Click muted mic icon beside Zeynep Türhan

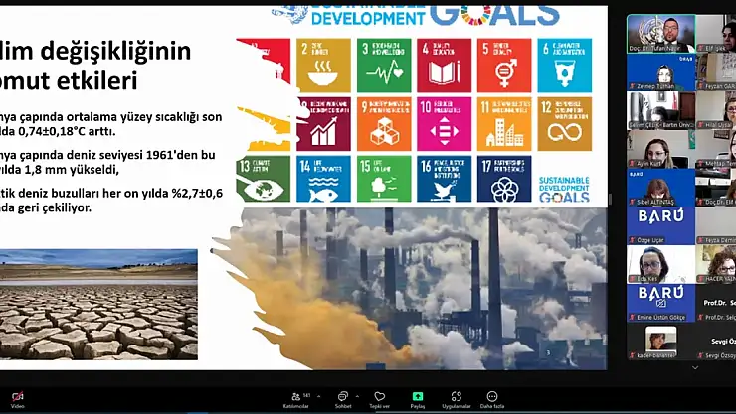pos(632,86)
